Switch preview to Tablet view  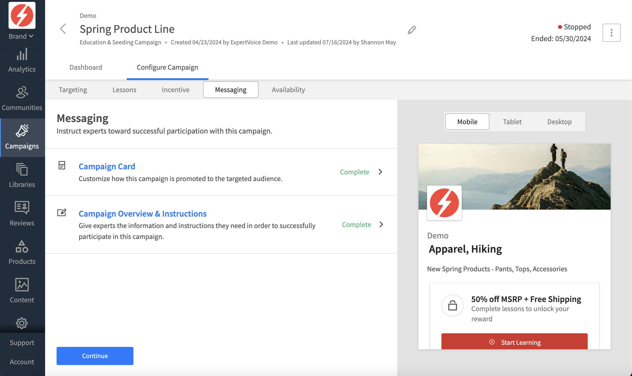[512, 122]
